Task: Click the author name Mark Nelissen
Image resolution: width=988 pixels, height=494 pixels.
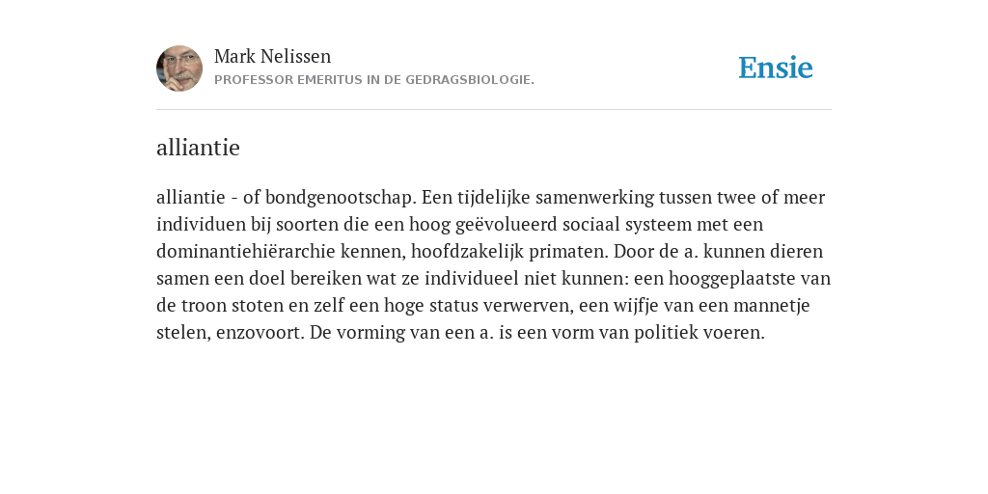Action: pos(272,56)
